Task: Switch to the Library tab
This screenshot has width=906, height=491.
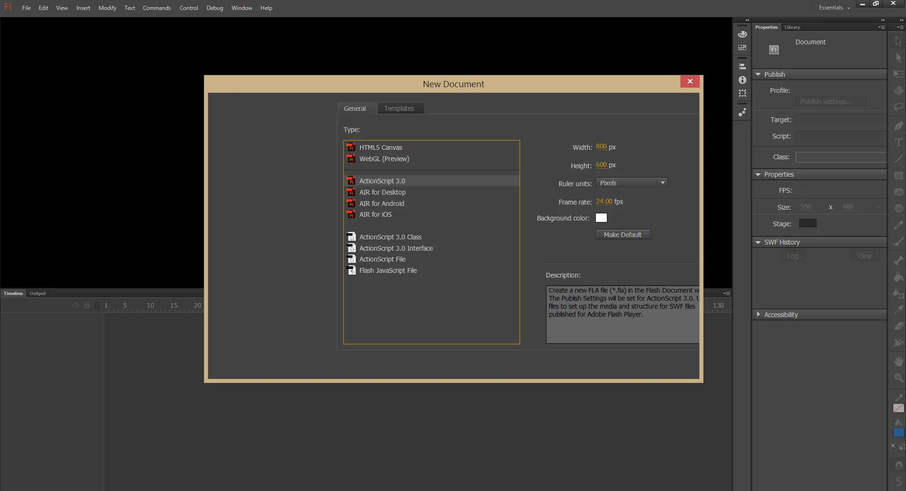Action: [792, 27]
